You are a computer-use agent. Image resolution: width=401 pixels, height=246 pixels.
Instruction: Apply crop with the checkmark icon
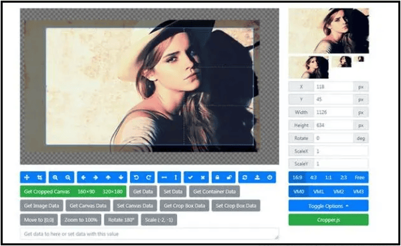click(190, 178)
